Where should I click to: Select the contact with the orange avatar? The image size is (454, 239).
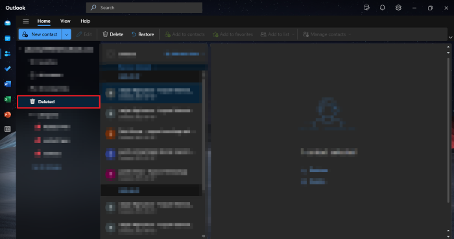click(152, 134)
